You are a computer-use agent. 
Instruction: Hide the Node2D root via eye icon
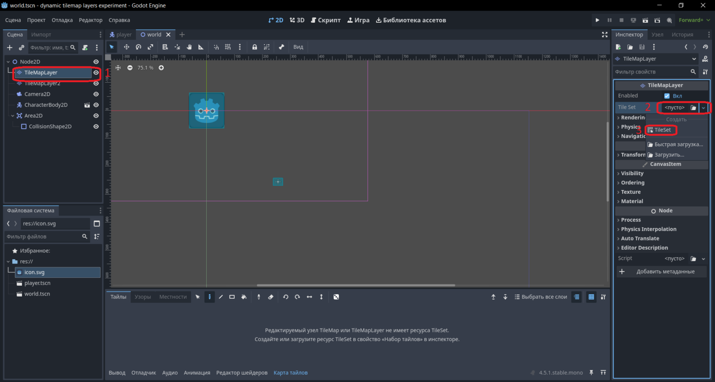(x=96, y=62)
